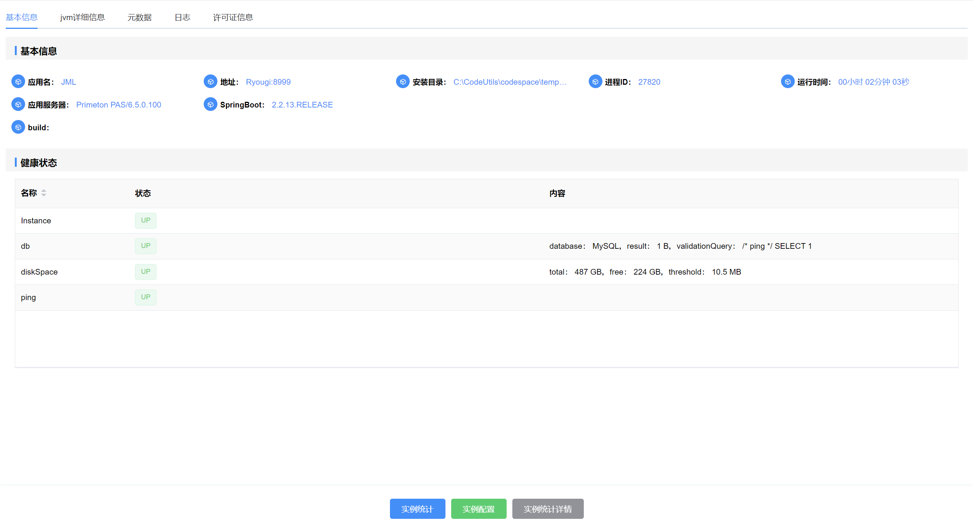Click the gray 实例统计详情 button
Viewport: 973px width, 531px height.
(x=548, y=509)
